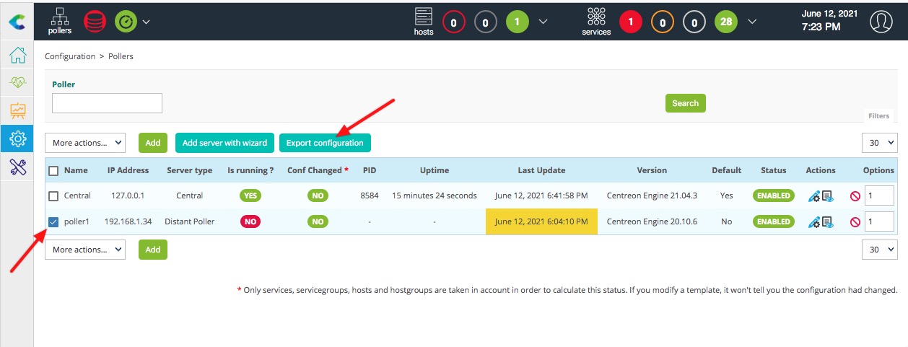This screenshot has height=347, width=908.
Task: Click the Add server with wizard button
Action: (224, 143)
